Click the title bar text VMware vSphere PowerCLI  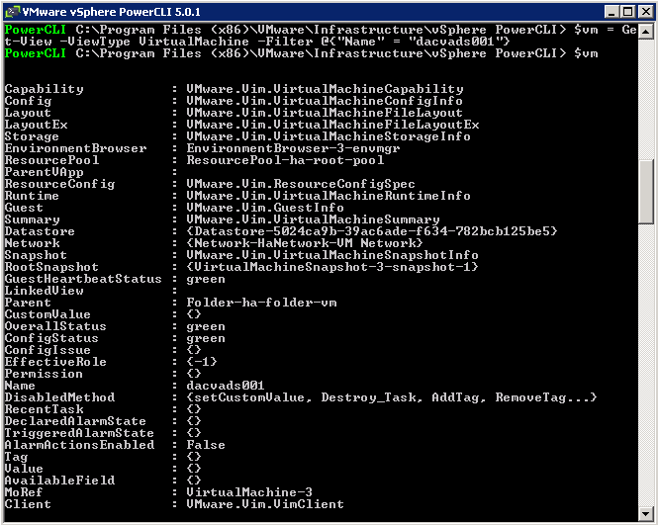click(x=111, y=12)
